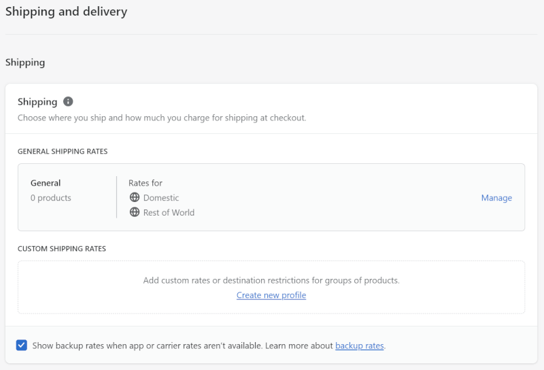Click the GENERAL SHIPPING RATES label

(63, 151)
